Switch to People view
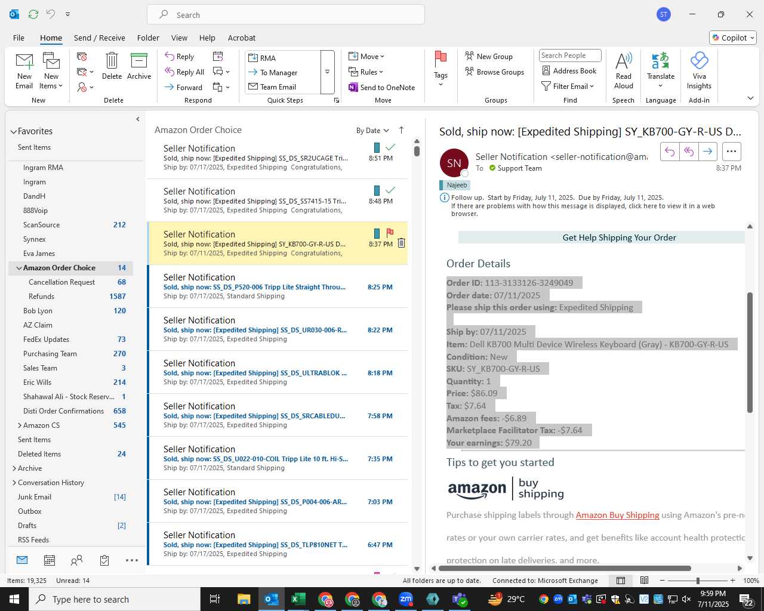This screenshot has width=764, height=611. pos(77,560)
